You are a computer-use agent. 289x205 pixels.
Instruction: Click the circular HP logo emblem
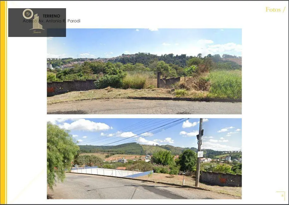28,14
